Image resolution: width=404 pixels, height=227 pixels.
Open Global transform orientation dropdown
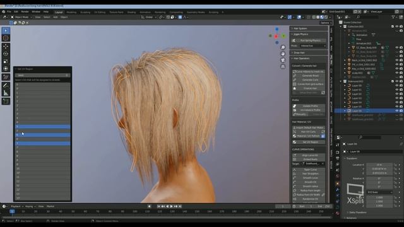tap(149, 17)
